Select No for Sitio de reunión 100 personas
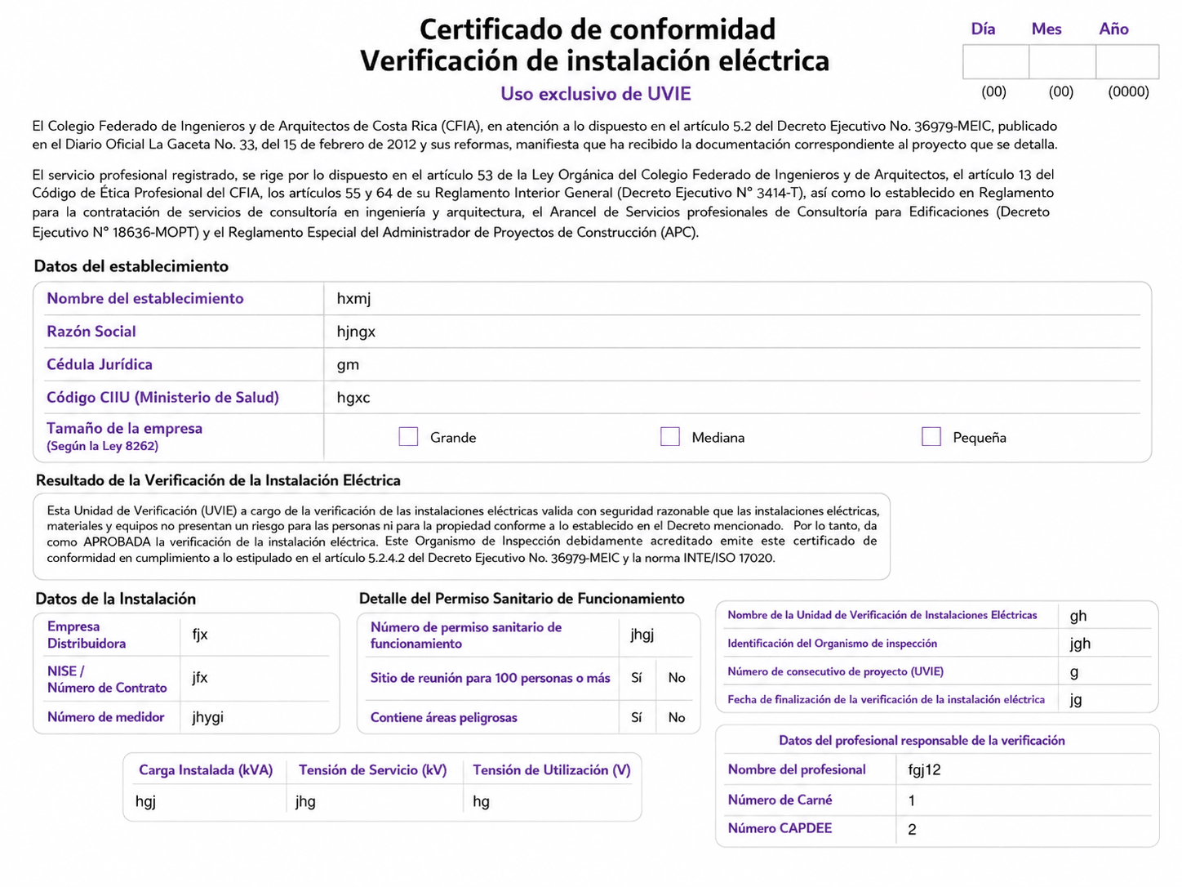The image size is (1182, 887). (677, 678)
